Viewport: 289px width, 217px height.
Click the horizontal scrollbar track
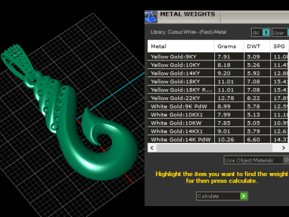(x=214, y=148)
